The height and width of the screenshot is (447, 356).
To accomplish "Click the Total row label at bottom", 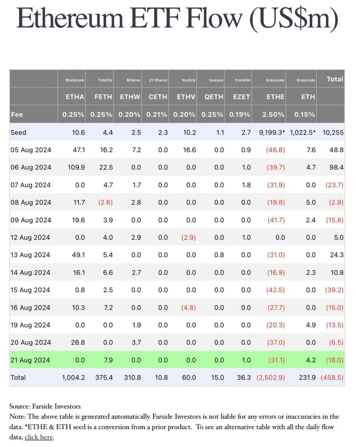I will click(18, 377).
